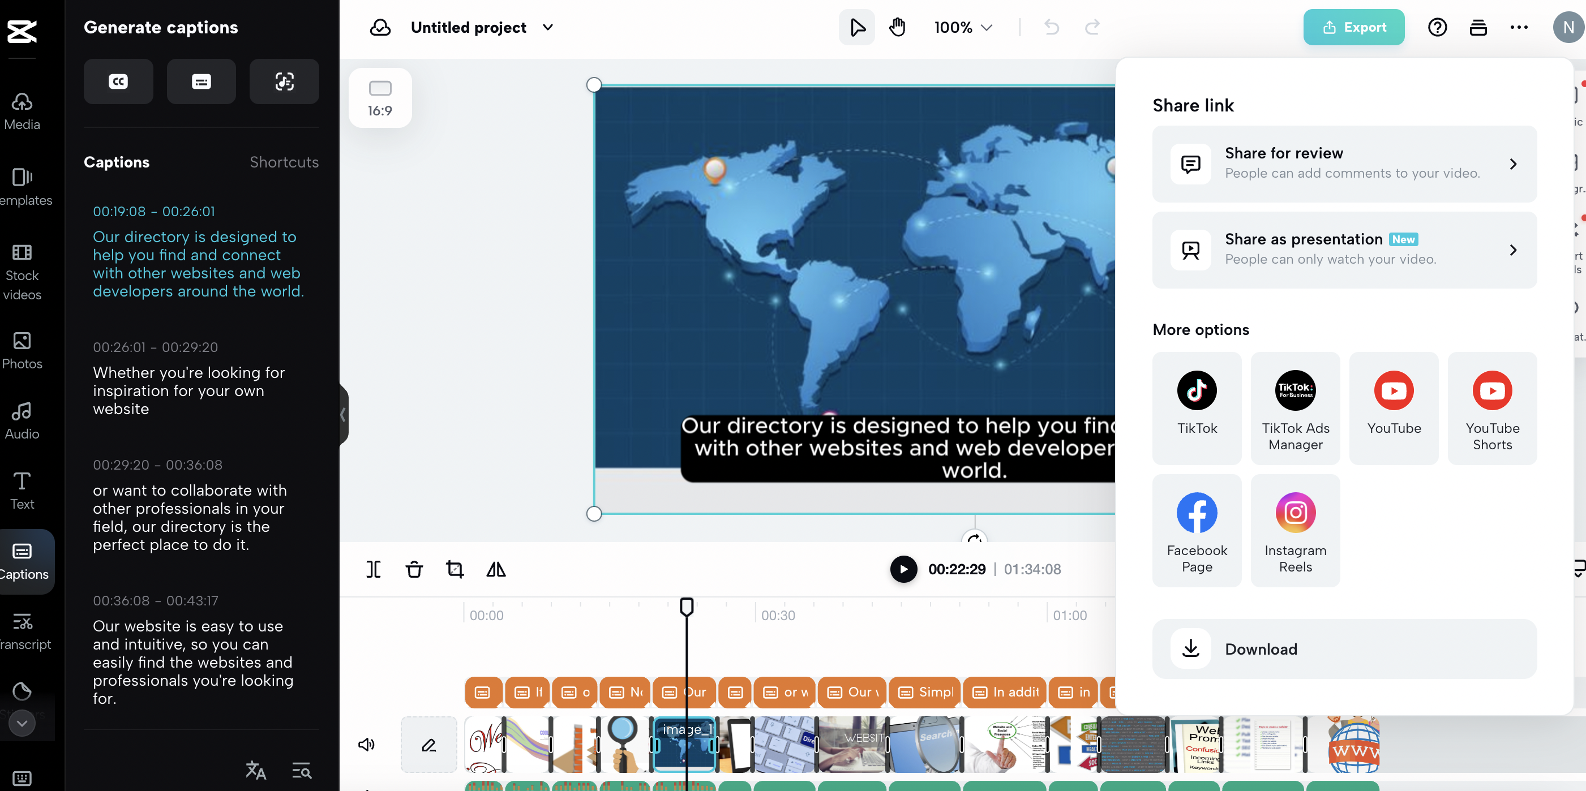Open the 100% zoom dropdown
Screen dimensions: 1586x791
(x=963, y=27)
